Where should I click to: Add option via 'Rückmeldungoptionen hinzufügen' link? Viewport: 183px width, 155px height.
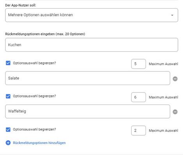click(x=39, y=143)
